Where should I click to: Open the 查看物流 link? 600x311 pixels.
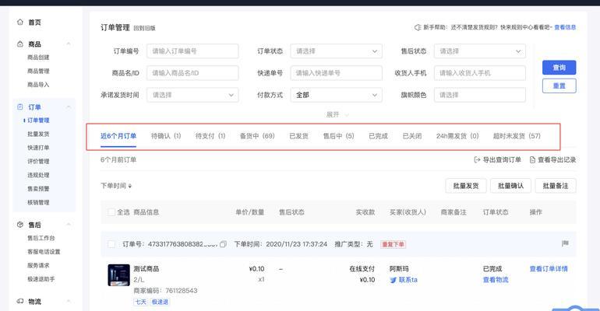point(496,280)
